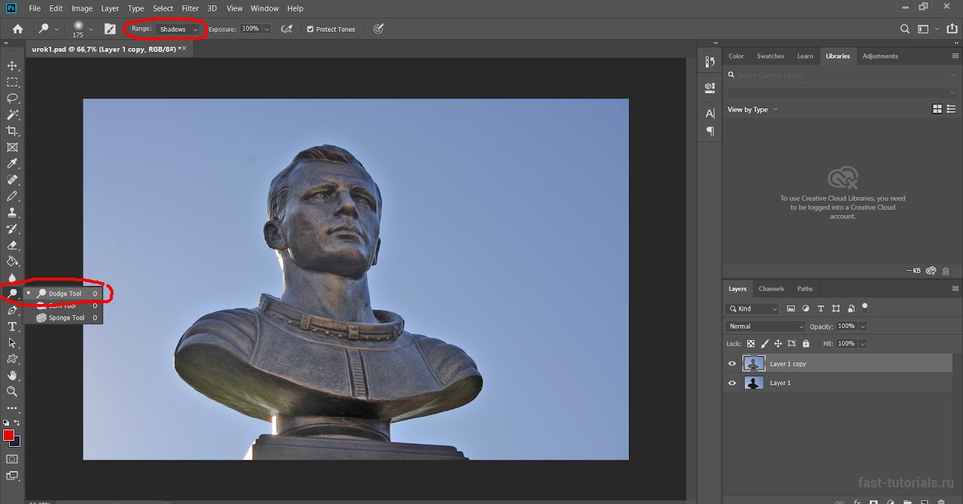The width and height of the screenshot is (963, 504).
Task: Switch to the Swatches tab
Action: click(770, 56)
